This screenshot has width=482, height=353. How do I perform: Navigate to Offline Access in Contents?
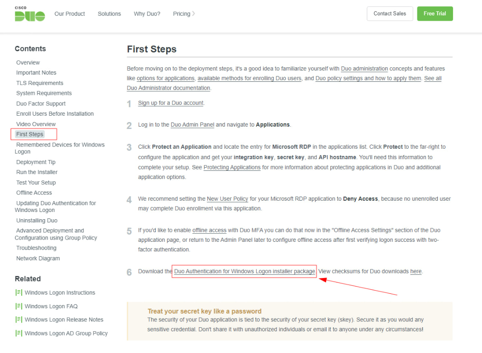click(34, 193)
